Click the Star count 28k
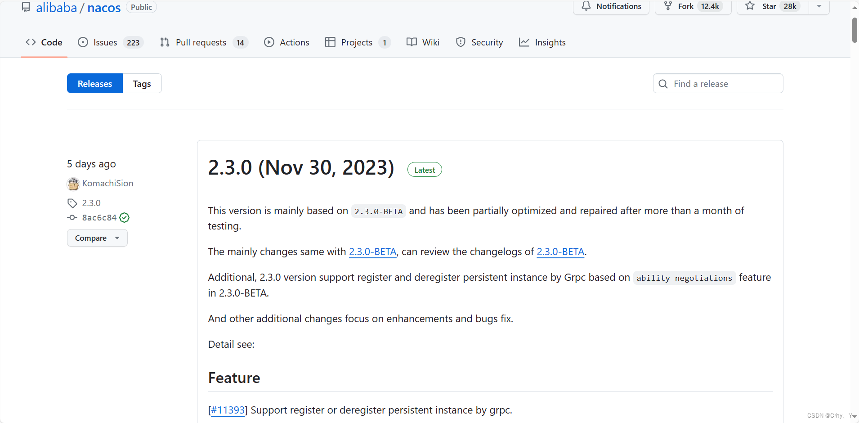 tap(790, 6)
